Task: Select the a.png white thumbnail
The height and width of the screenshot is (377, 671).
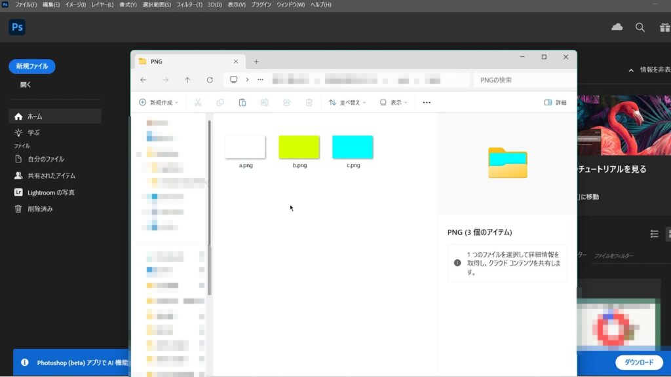Action: coord(245,147)
